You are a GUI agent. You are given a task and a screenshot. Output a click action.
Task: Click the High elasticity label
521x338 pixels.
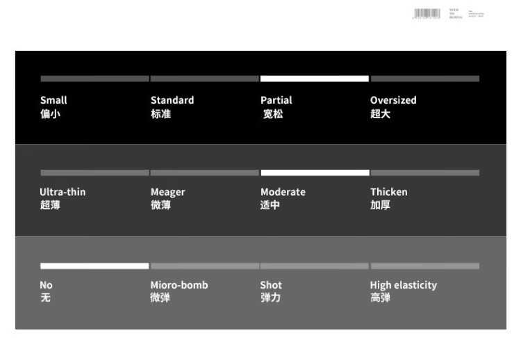[403, 285]
